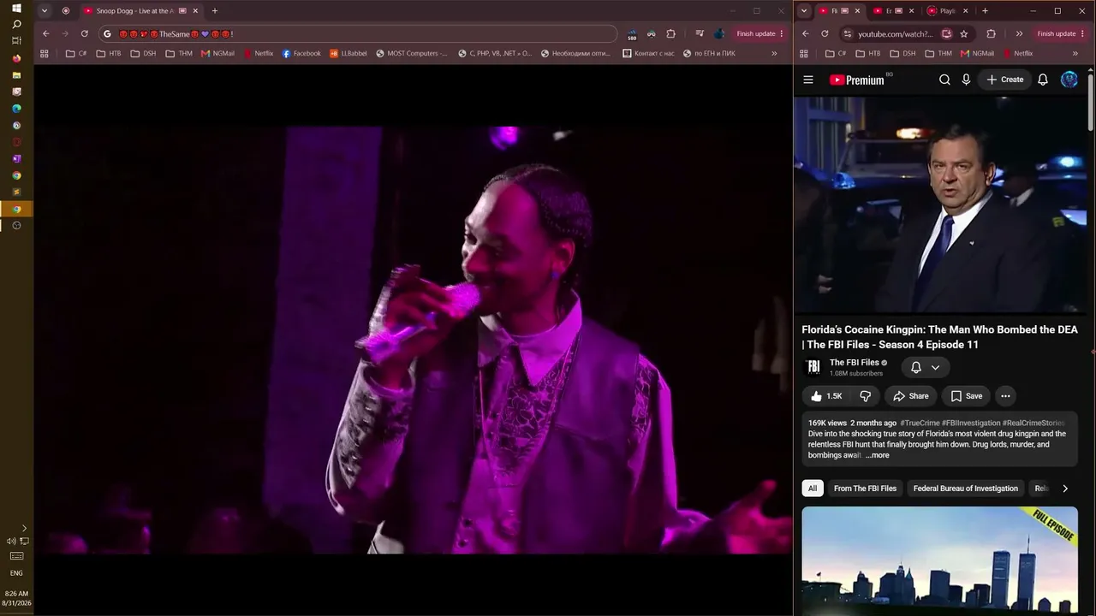The image size is (1096, 616).
Task: Share the FBI Files video
Action: [x=911, y=396]
